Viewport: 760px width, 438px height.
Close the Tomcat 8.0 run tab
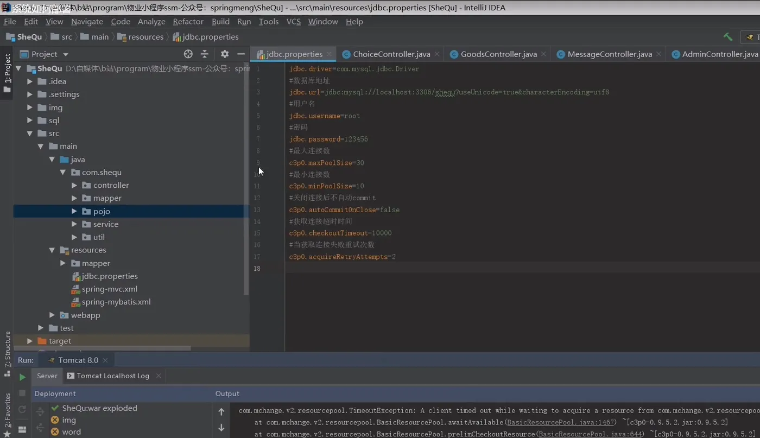(x=105, y=360)
